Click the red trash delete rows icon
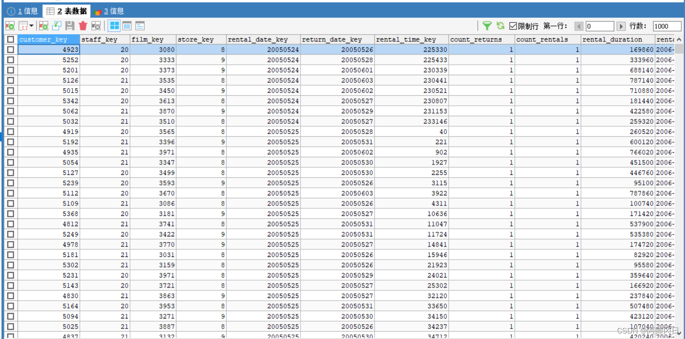The image size is (685, 339). point(83,26)
